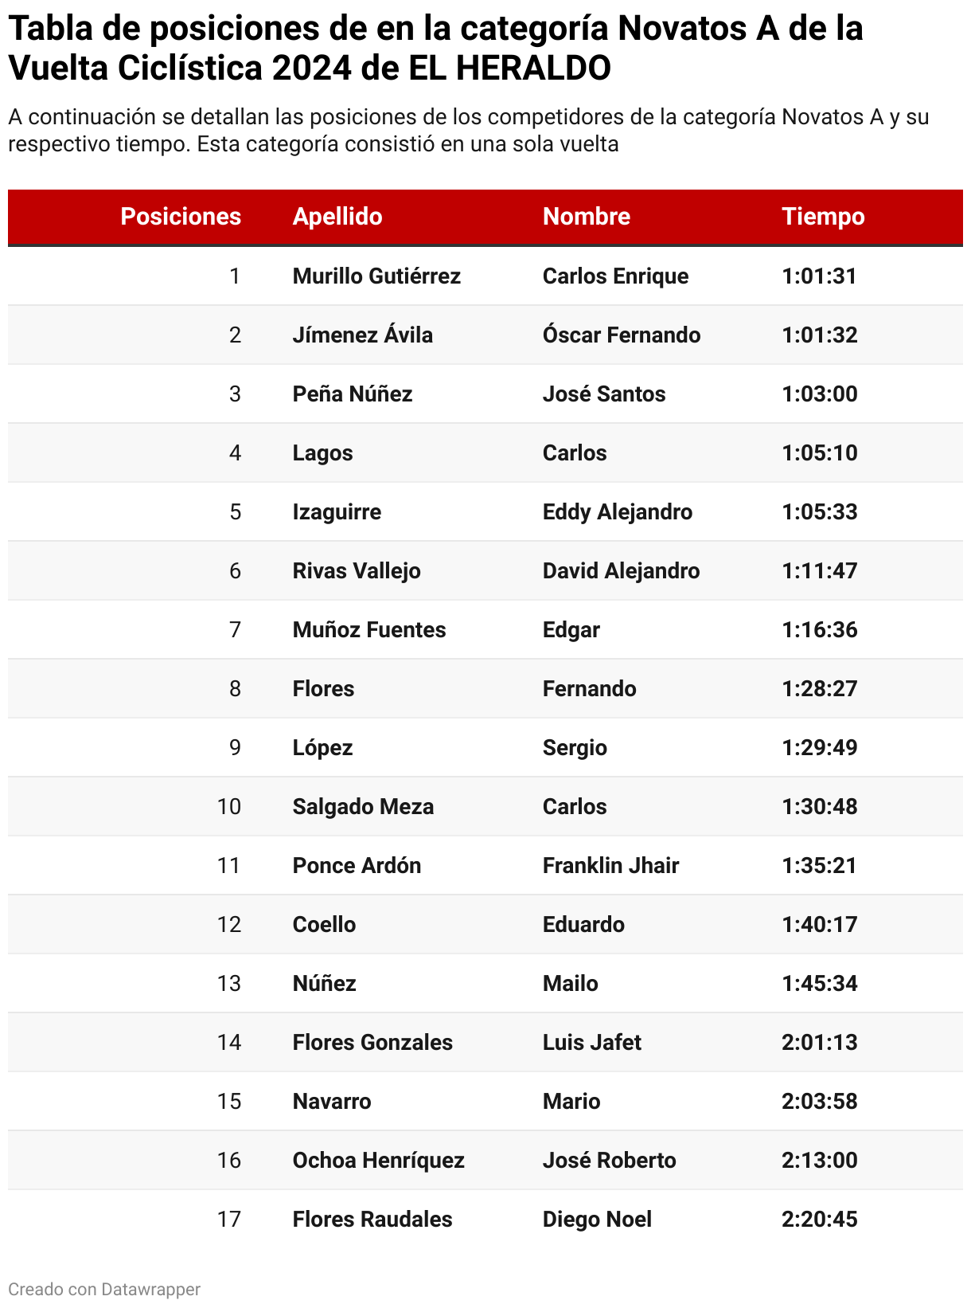Viewport: 971px width, 1308px height.
Task: Click position number 7
Action: tap(235, 630)
